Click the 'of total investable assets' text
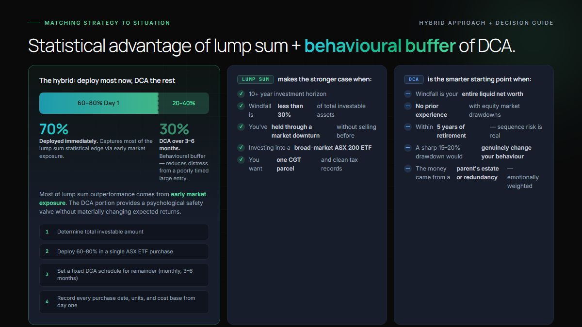 [341, 110]
